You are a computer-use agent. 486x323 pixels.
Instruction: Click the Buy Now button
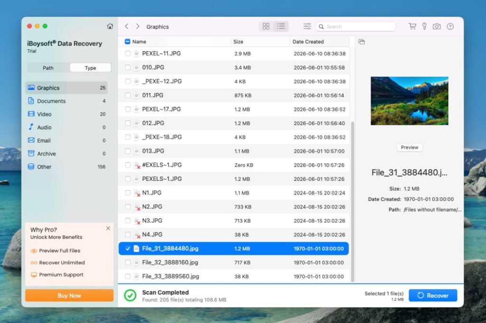69,296
